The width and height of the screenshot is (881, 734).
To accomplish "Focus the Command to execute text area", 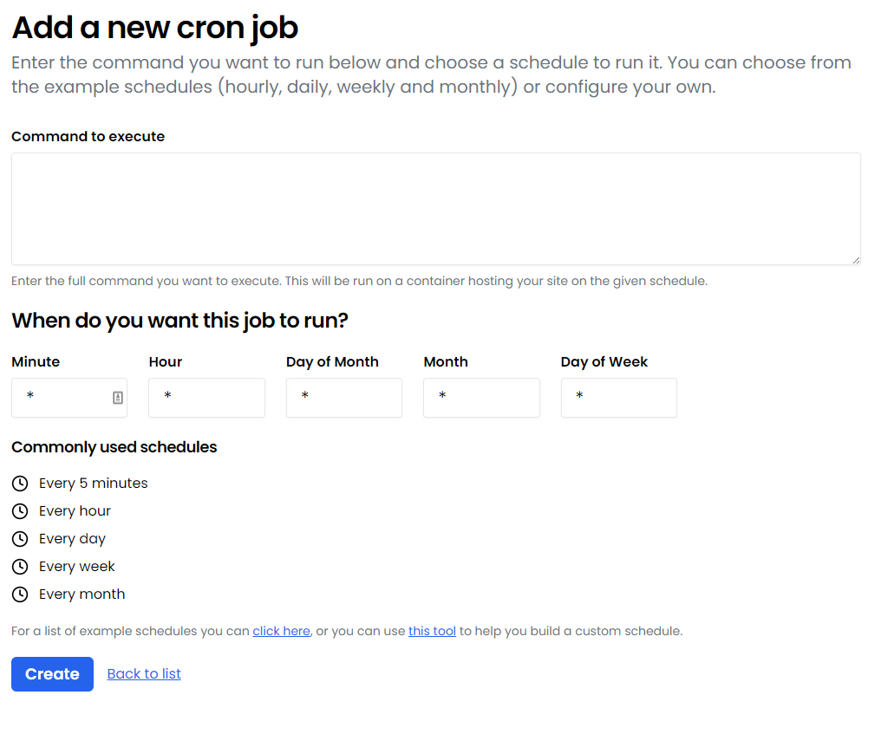I will [x=436, y=209].
